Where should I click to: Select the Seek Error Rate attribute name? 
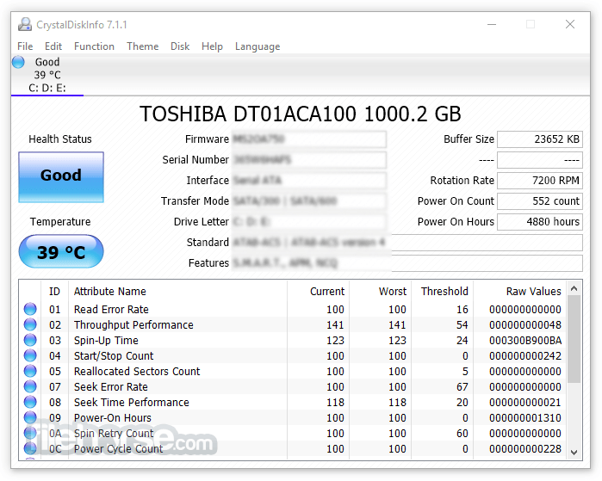click(x=110, y=387)
